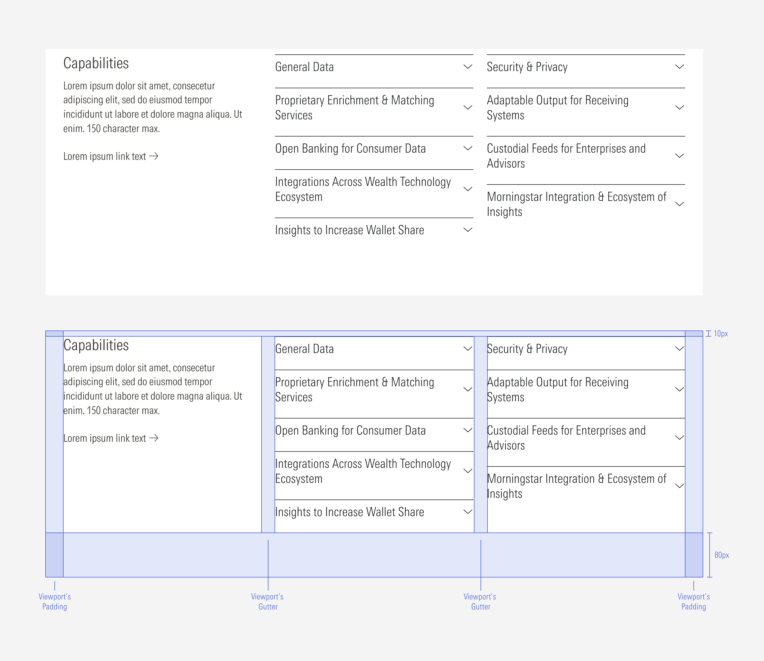764x661 pixels.
Task: Select 'Morningstar Integration & Ecosystem of Insights' title, annotated mockup
Action: coord(577,486)
